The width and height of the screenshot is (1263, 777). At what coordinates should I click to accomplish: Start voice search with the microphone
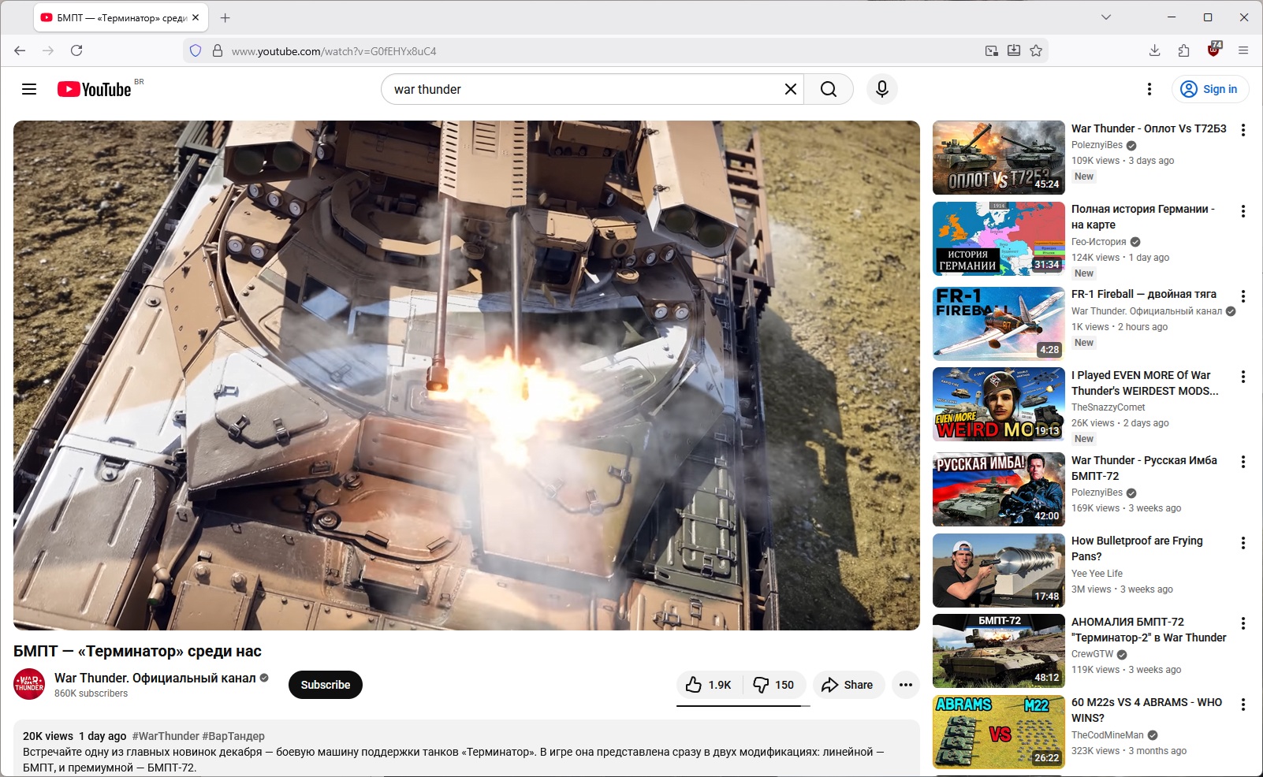[881, 89]
